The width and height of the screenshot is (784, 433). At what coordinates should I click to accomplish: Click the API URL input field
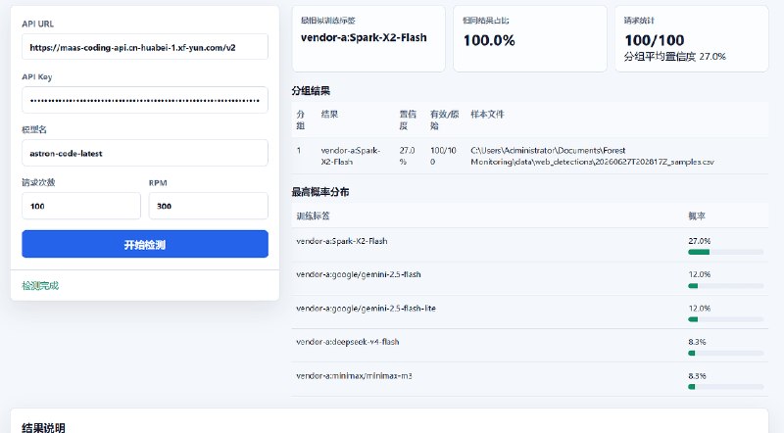(145, 47)
